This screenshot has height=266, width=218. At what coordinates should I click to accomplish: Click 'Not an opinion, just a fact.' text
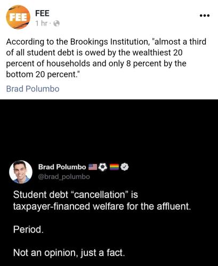point(69,253)
